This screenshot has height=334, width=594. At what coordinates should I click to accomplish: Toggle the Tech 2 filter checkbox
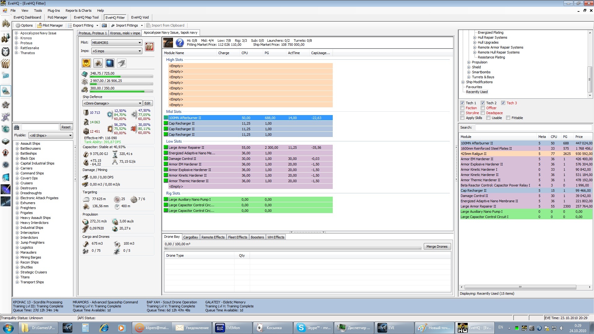[x=483, y=103]
